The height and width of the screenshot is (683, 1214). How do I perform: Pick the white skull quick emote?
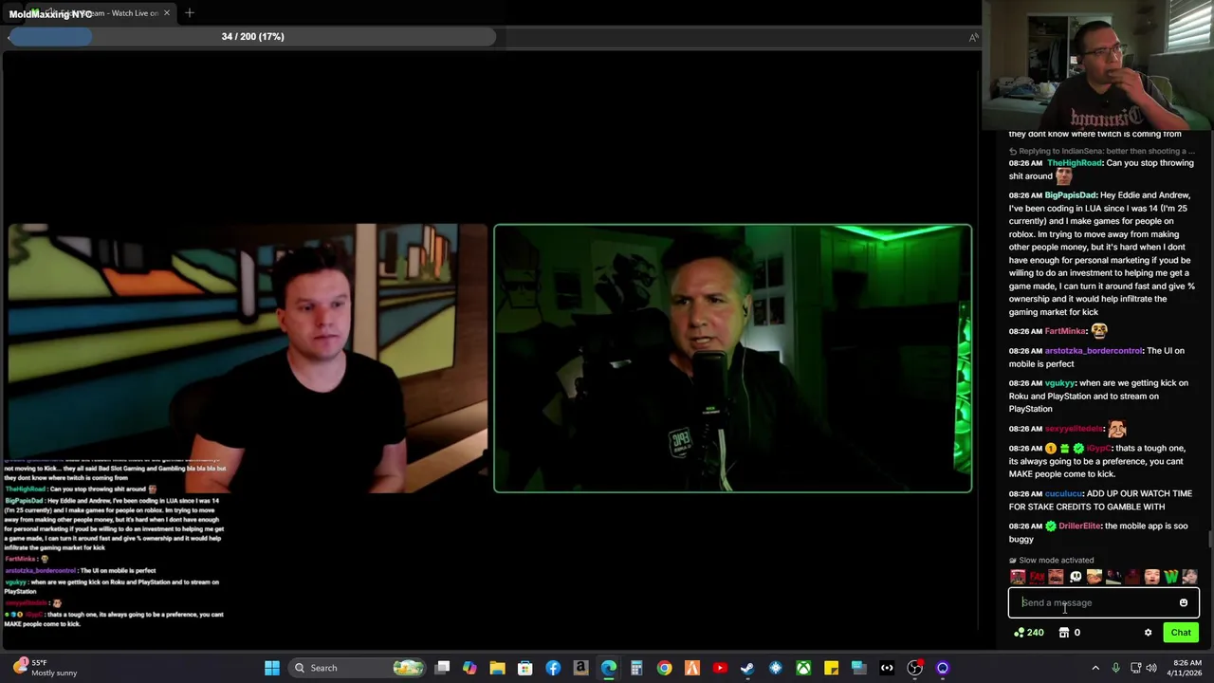[x=1076, y=577]
